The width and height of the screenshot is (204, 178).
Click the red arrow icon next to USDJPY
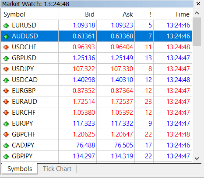point(6,69)
